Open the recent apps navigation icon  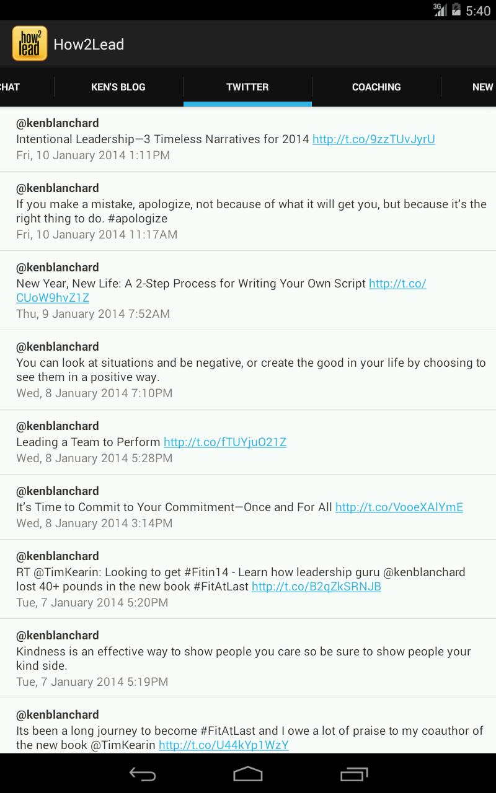(354, 774)
